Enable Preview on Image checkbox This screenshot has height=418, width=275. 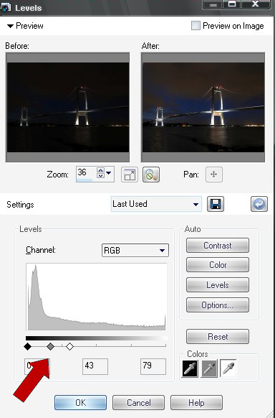[x=196, y=26]
